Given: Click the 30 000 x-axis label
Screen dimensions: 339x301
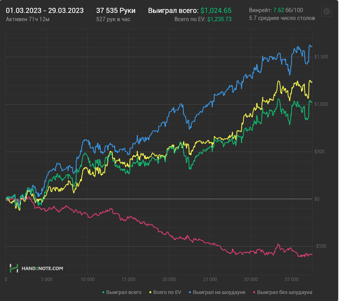Looking at the screenshot, I should [x=251, y=279].
